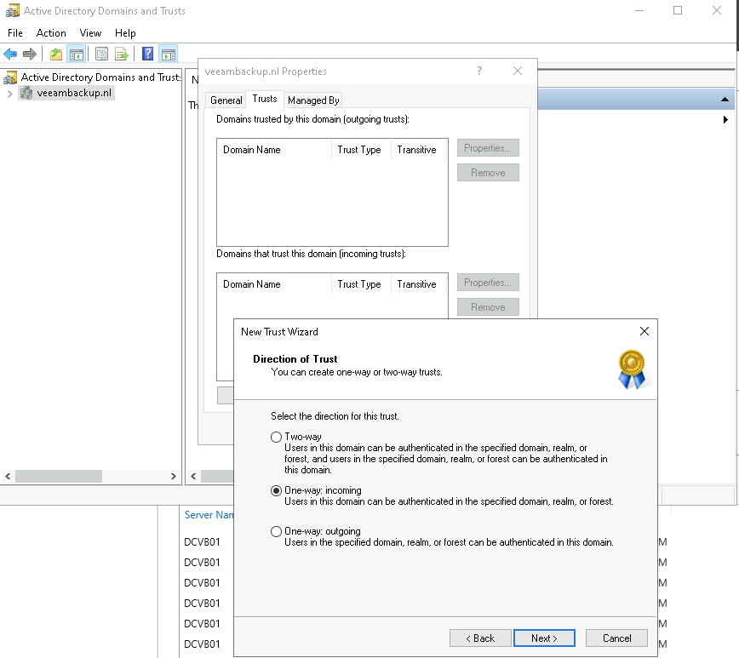Open Properties via the toolbar icon
The width and height of the screenshot is (739, 658).
point(101,54)
